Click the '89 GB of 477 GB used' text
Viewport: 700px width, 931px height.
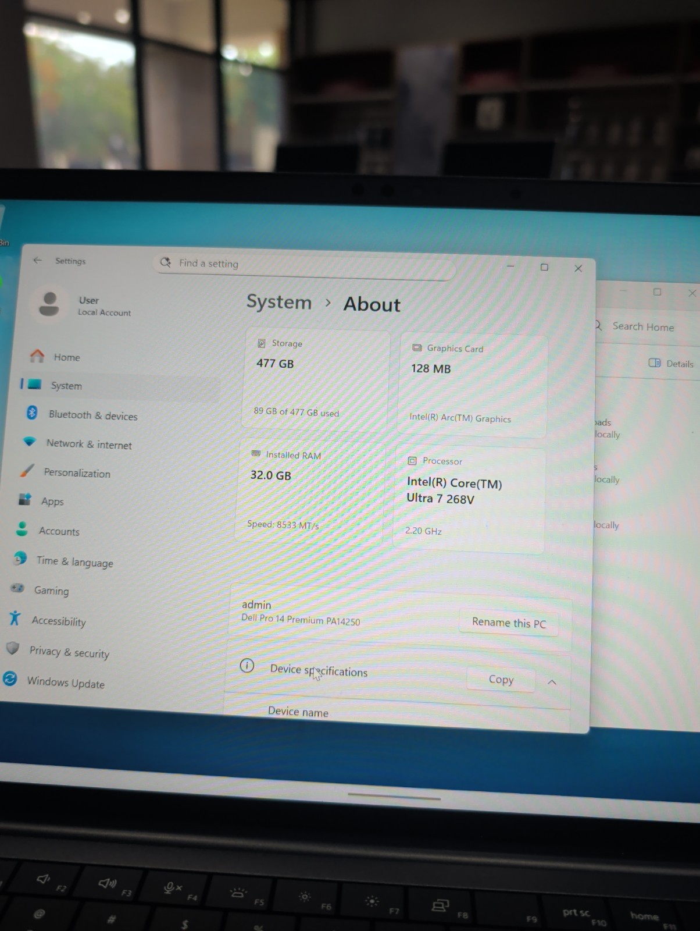pyautogui.click(x=296, y=411)
